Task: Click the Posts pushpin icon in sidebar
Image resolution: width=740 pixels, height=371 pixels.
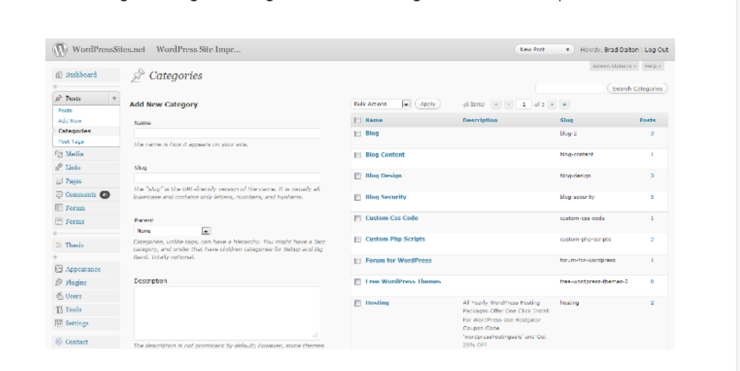Action: click(x=59, y=98)
